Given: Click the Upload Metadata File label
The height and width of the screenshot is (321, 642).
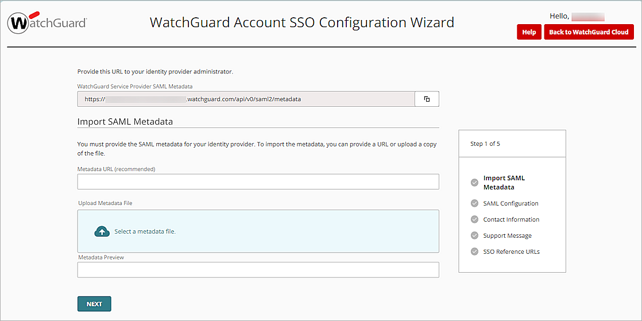Looking at the screenshot, I should click(x=105, y=203).
